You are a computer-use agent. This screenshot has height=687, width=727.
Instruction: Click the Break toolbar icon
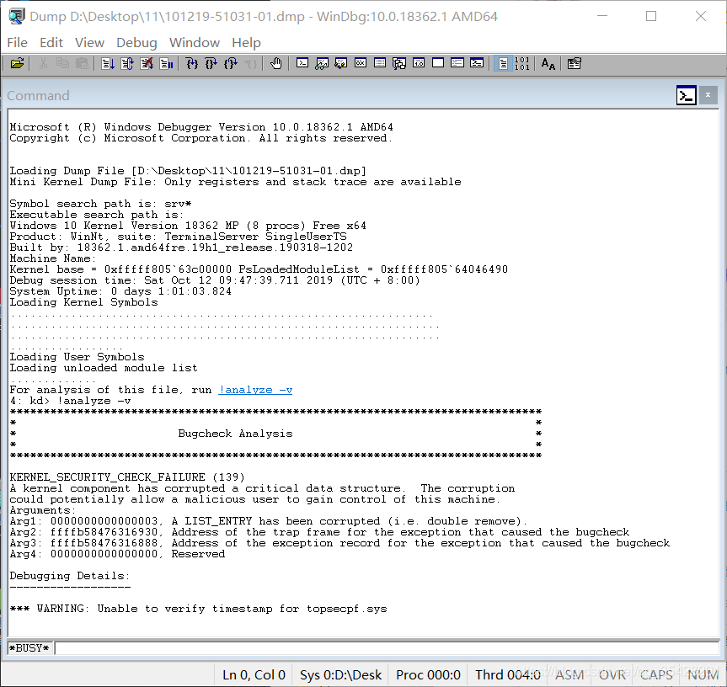pyautogui.click(x=166, y=63)
